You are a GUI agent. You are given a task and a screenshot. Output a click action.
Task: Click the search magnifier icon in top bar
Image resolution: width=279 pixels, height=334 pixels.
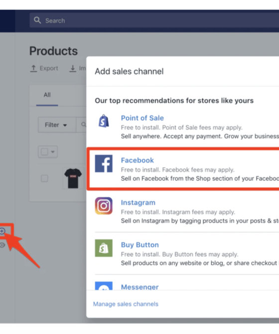(x=37, y=20)
